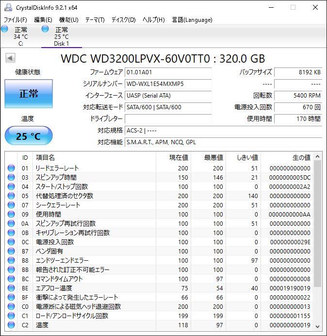Click raw value 000000001155
This screenshot has width=327, height=336.
tap(290, 316)
